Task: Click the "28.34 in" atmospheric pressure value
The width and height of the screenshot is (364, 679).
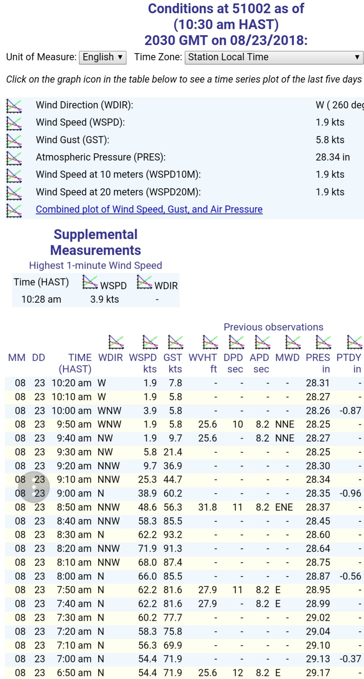Action: (333, 157)
